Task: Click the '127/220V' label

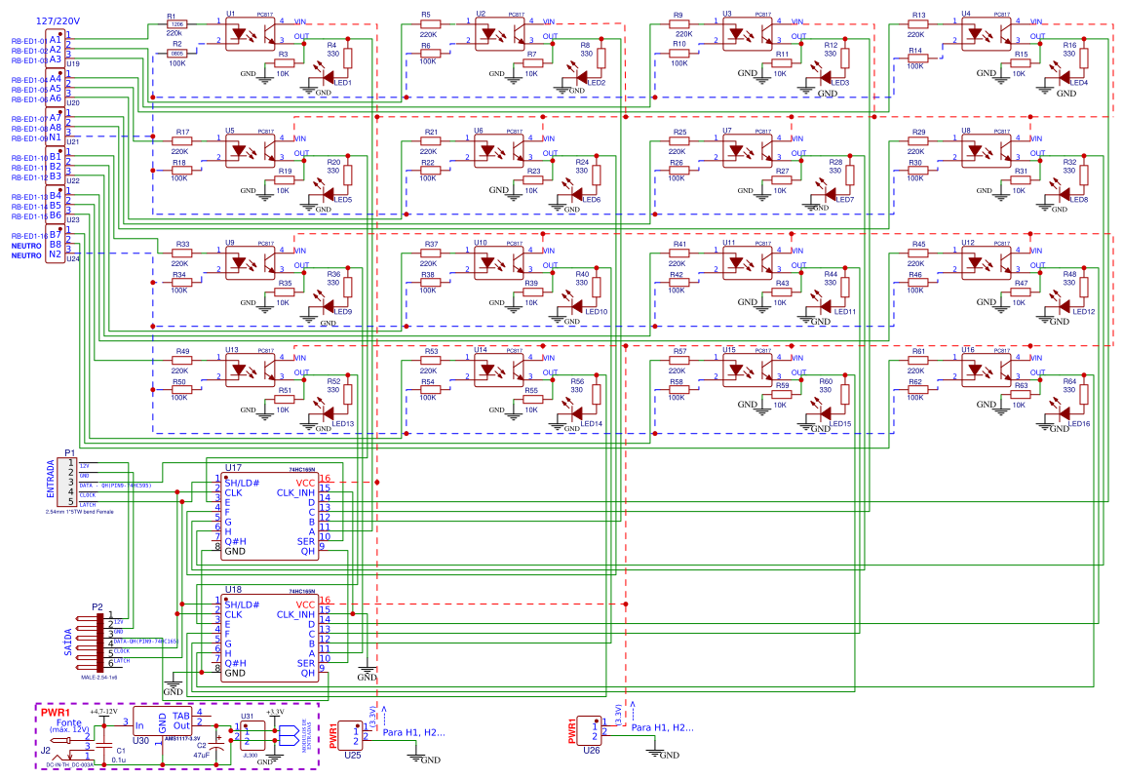Action: click(58, 20)
